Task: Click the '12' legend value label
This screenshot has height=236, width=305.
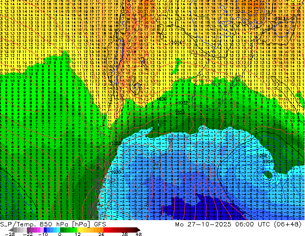Action: [78, 234]
